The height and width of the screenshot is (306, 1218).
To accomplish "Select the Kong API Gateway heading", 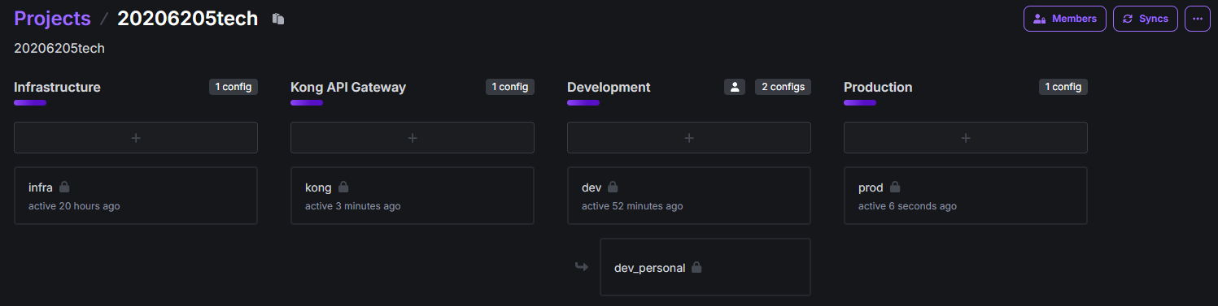I will coord(348,87).
